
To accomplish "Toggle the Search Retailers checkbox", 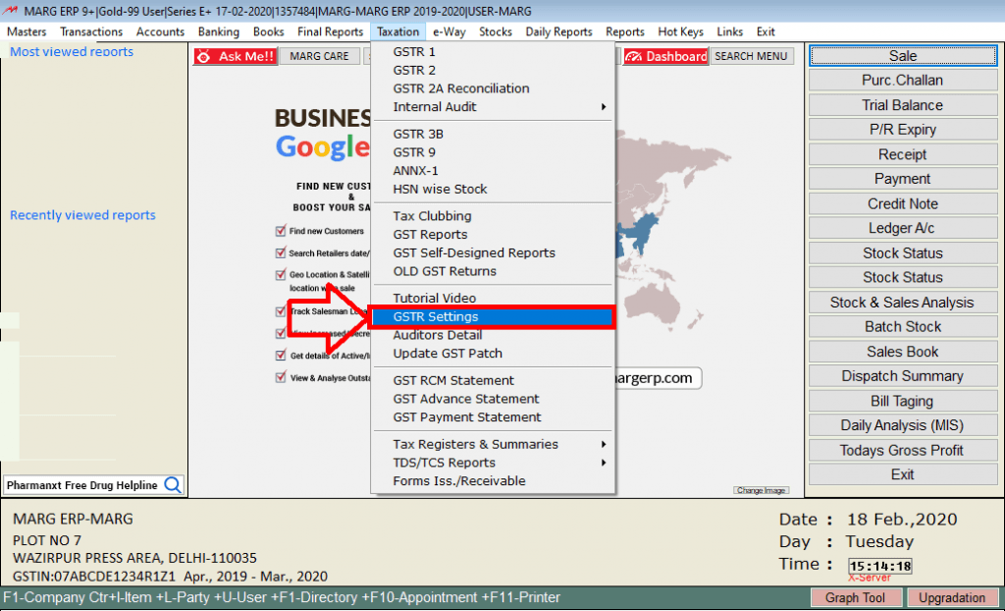I will tap(280, 252).
